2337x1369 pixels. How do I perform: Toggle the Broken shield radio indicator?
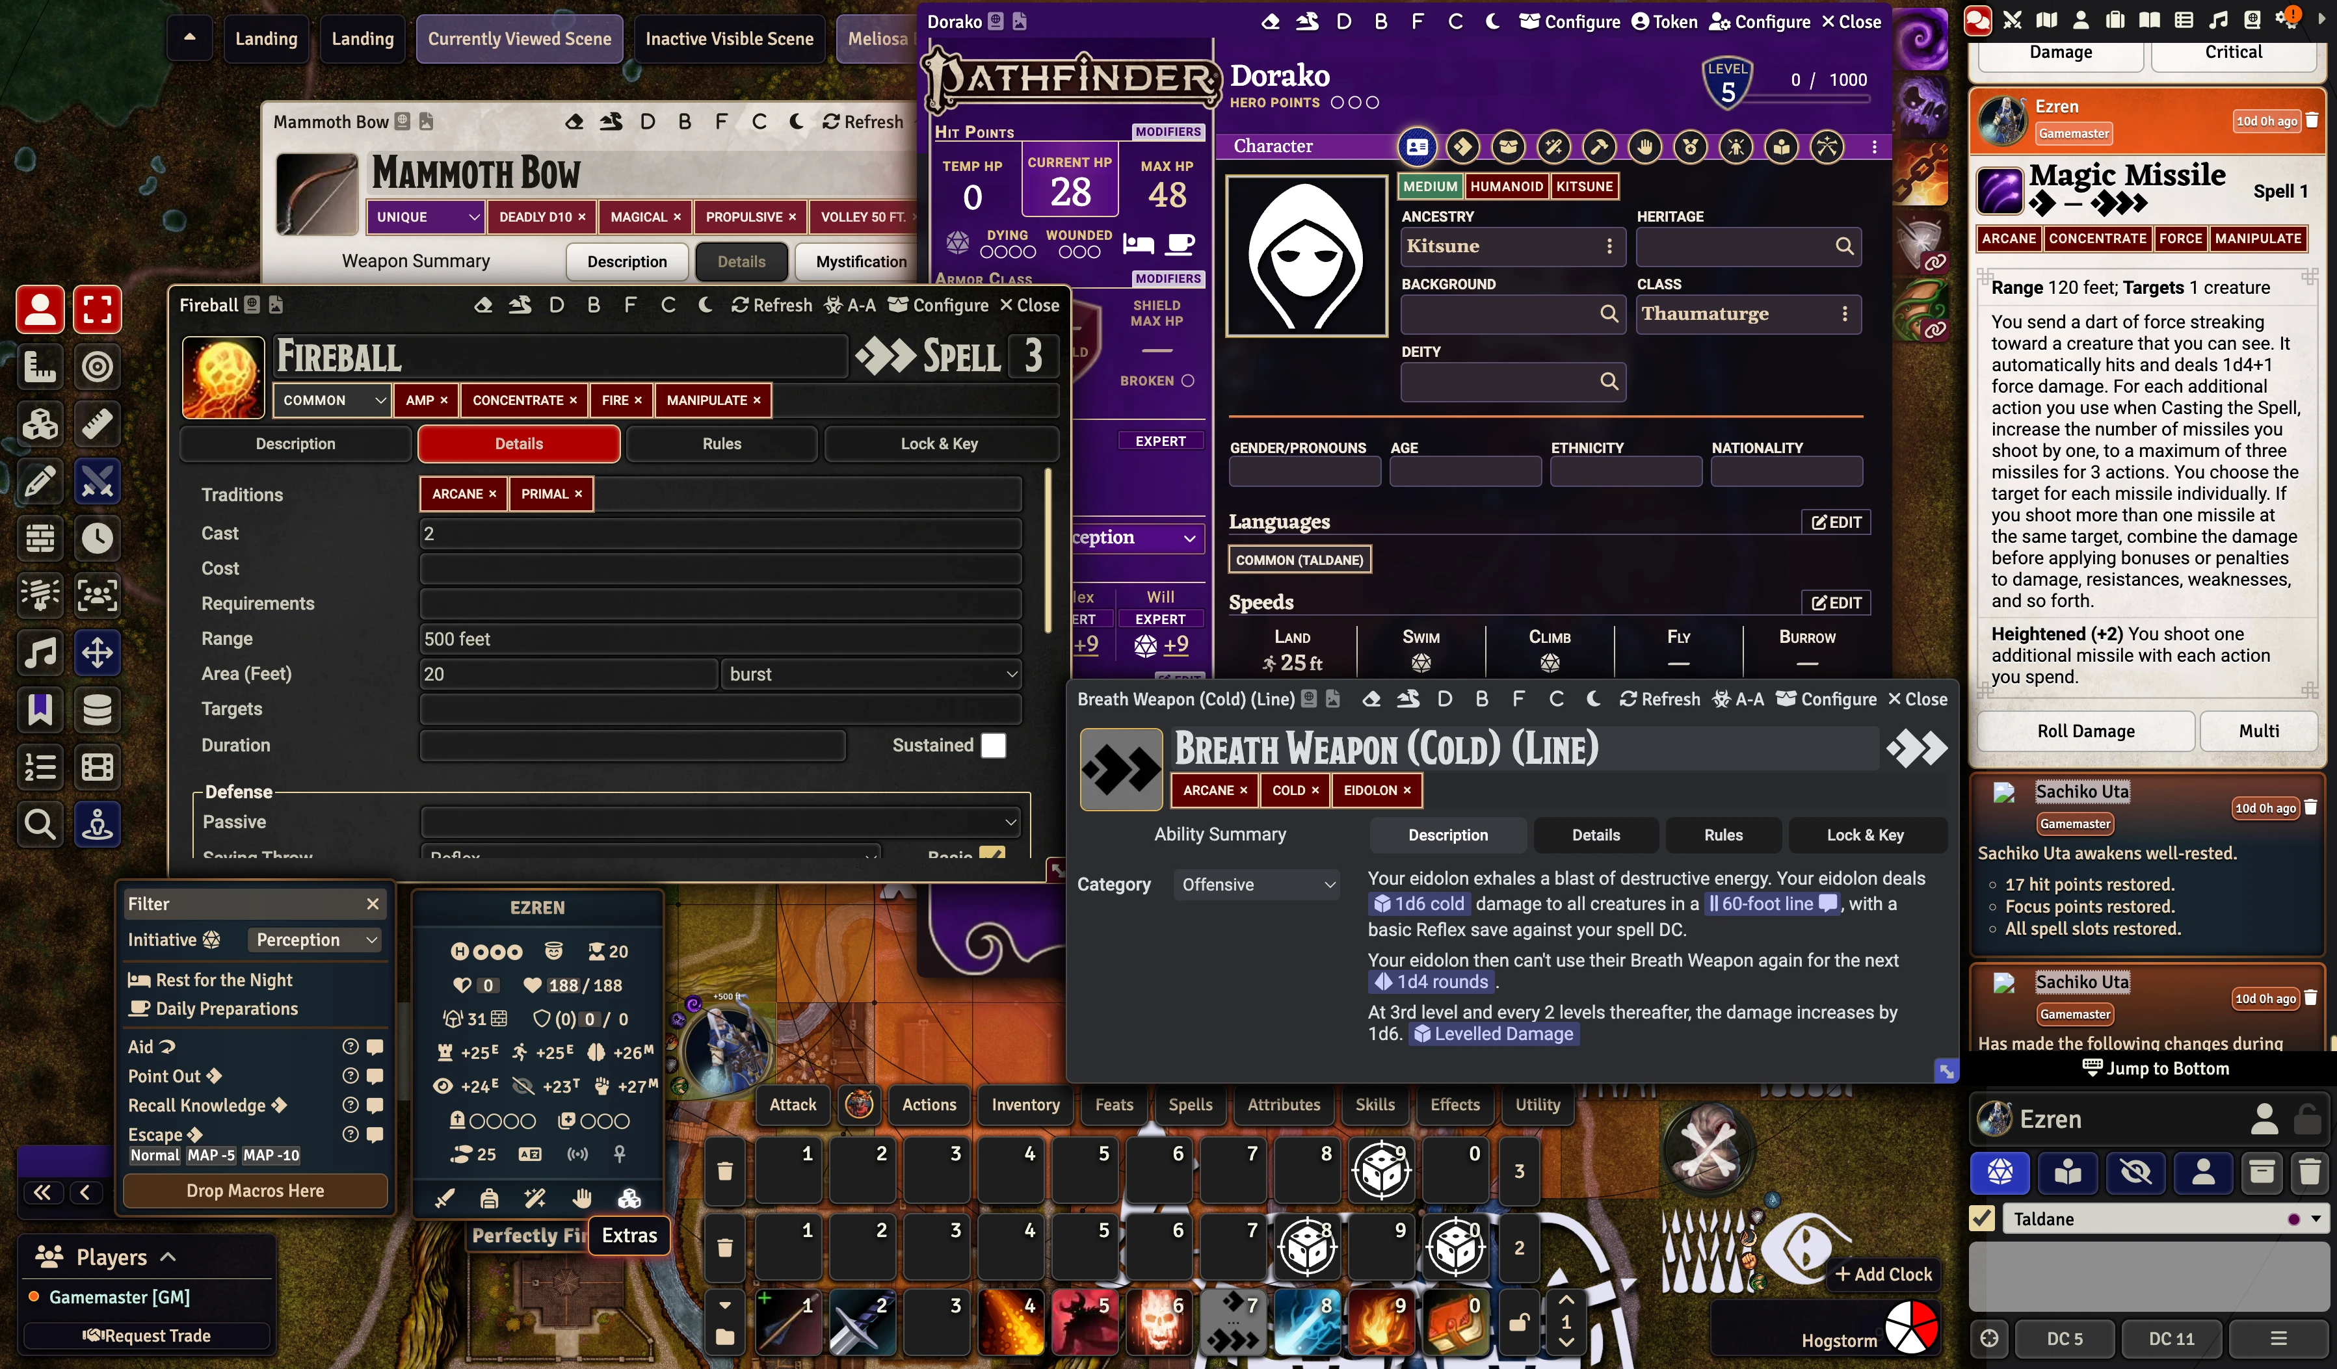pos(1188,381)
